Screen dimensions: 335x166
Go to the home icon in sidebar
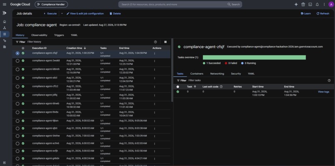coord(5,22)
